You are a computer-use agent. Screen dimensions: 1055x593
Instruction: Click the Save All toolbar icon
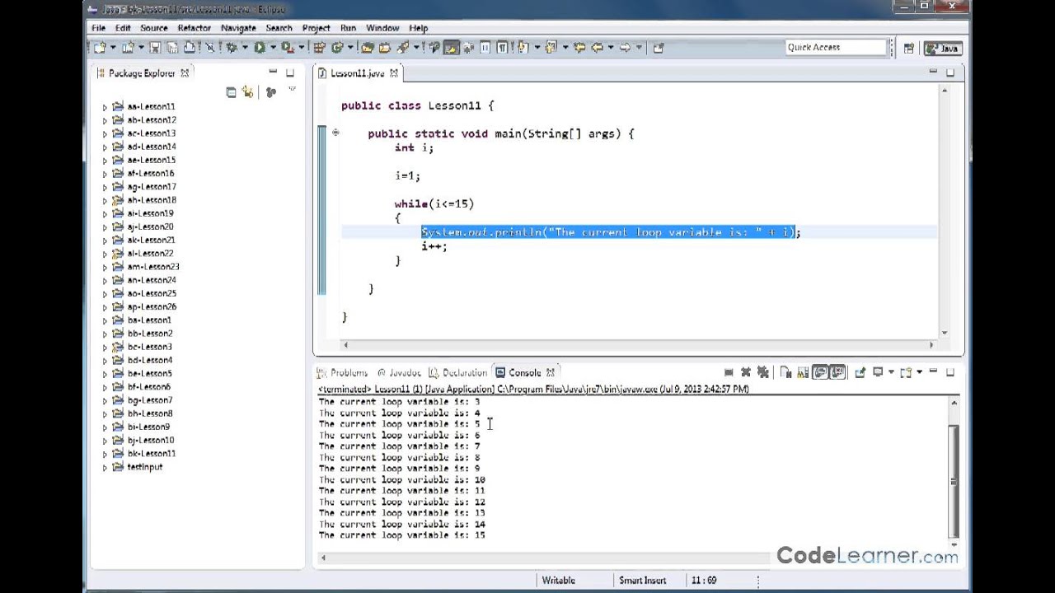pos(172,48)
